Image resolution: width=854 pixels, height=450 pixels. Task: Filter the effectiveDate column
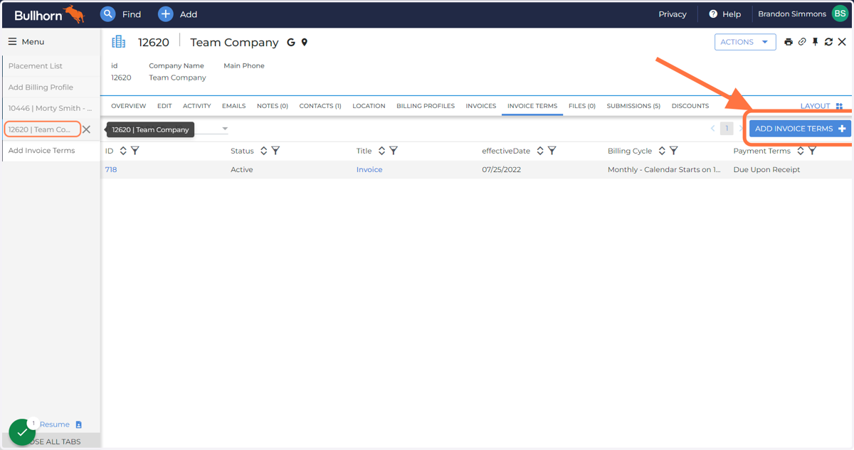pos(552,151)
